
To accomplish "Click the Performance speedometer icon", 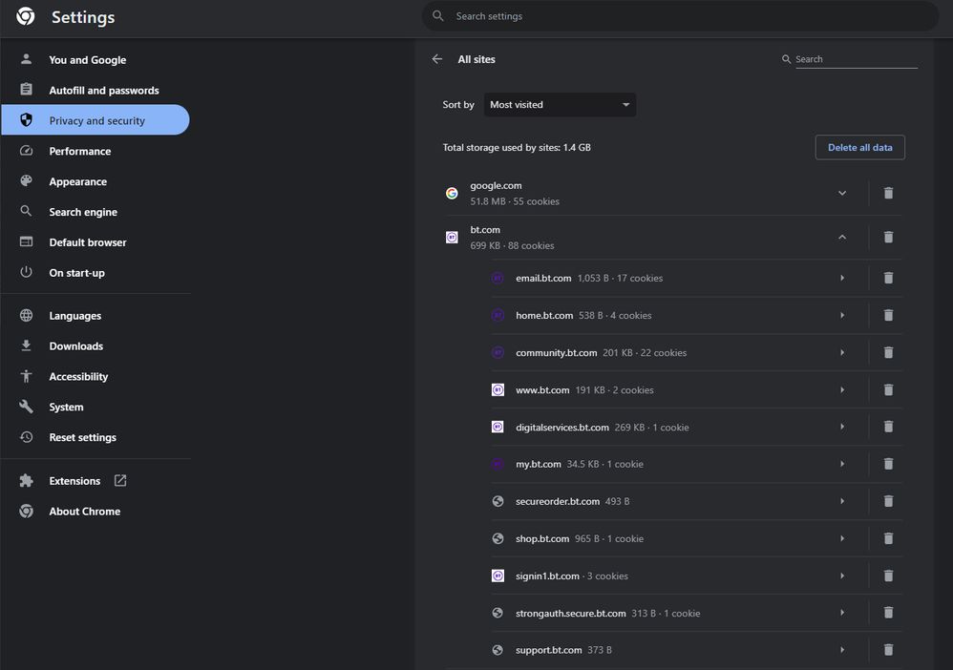I will 25,151.
